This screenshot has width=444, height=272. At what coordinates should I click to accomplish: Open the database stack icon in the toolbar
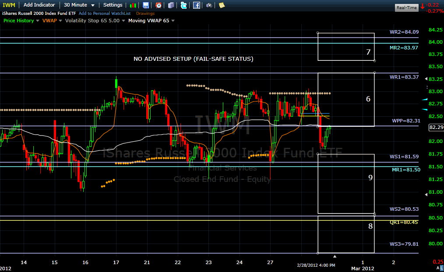click(171, 5)
